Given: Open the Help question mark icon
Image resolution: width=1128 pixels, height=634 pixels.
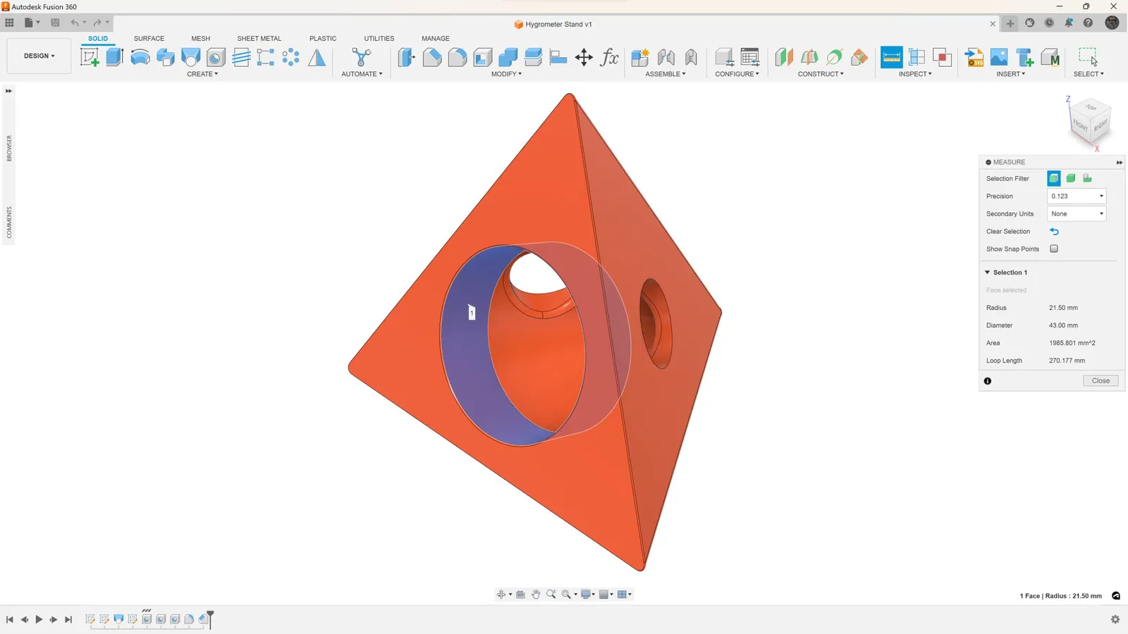Looking at the screenshot, I should (x=1088, y=23).
